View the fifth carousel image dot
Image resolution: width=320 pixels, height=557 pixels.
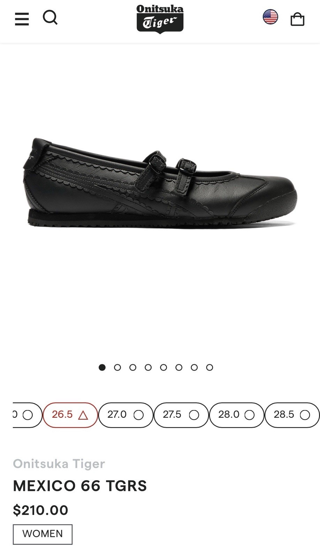coord(163,367)
